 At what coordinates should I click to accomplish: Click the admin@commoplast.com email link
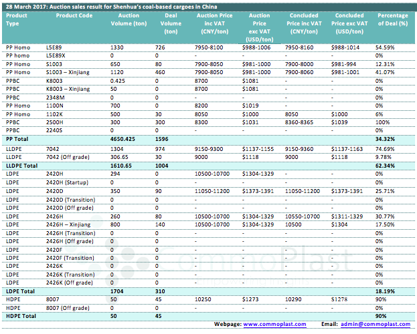[x=376, y=323]
